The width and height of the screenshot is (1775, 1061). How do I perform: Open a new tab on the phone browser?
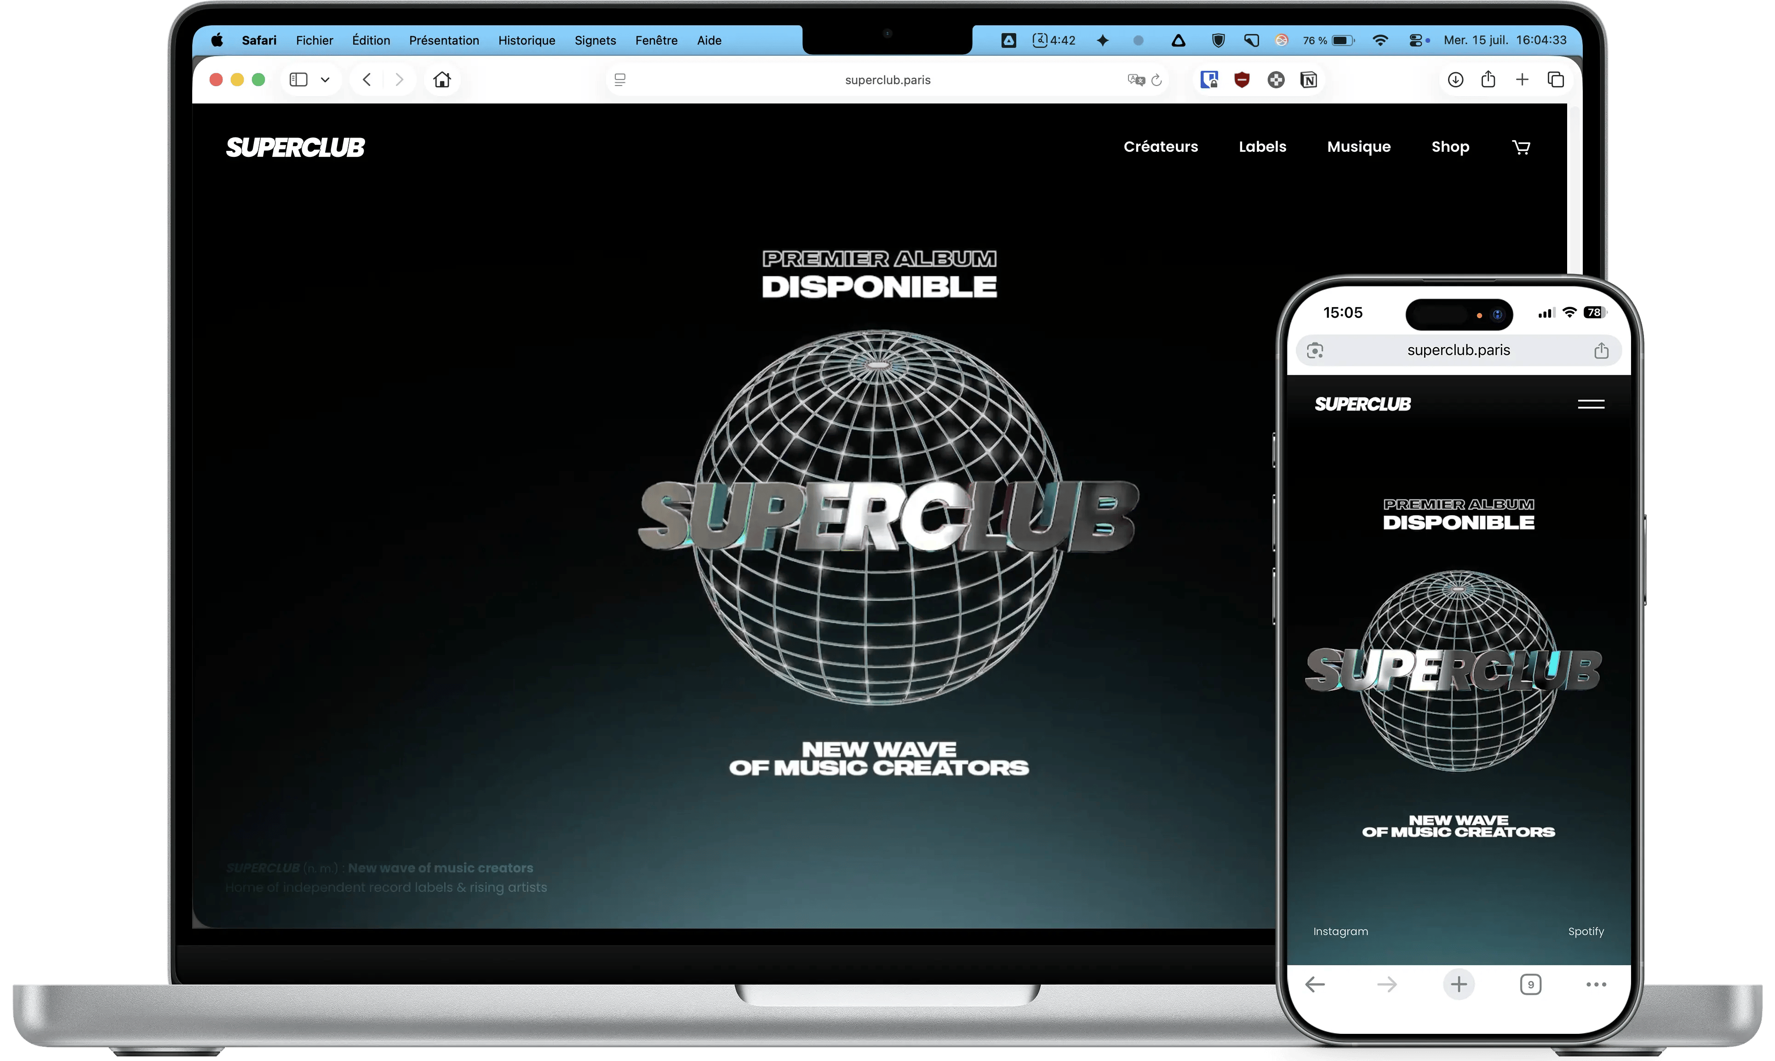coord(1458,985)
